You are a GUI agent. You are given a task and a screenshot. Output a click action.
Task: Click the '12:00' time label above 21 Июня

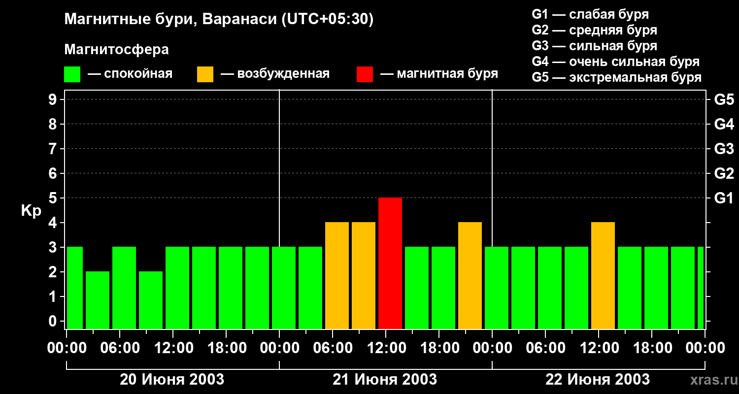coord(386,348)
